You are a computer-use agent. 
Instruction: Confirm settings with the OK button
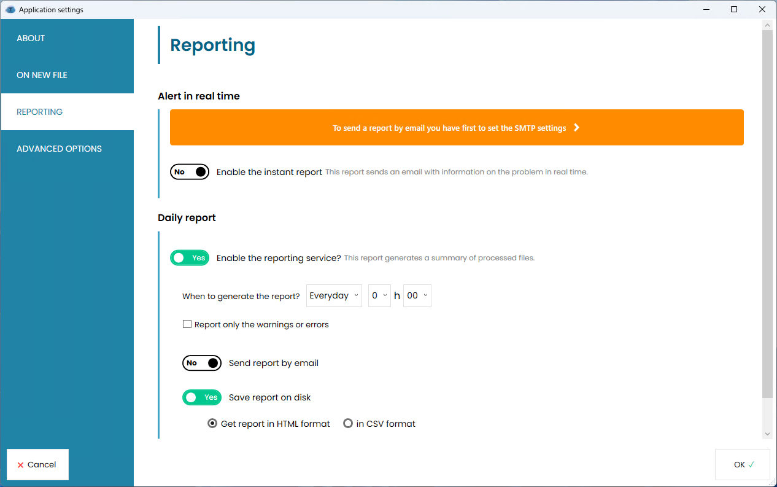(x=743, y=464)
